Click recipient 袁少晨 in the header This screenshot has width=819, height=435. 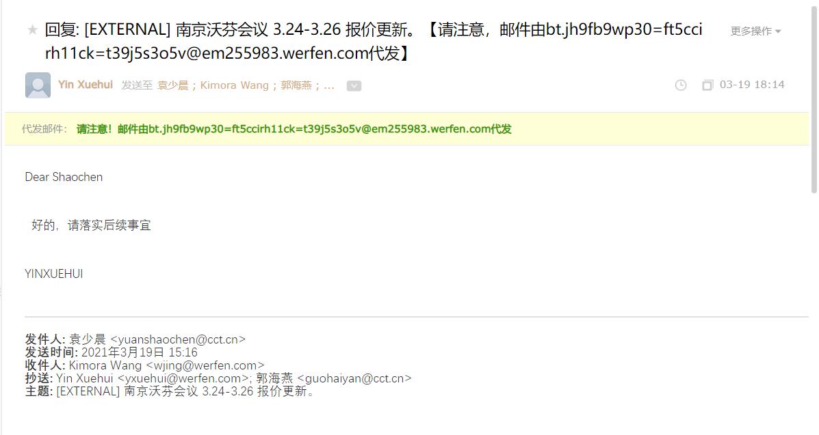click(173, 85)
